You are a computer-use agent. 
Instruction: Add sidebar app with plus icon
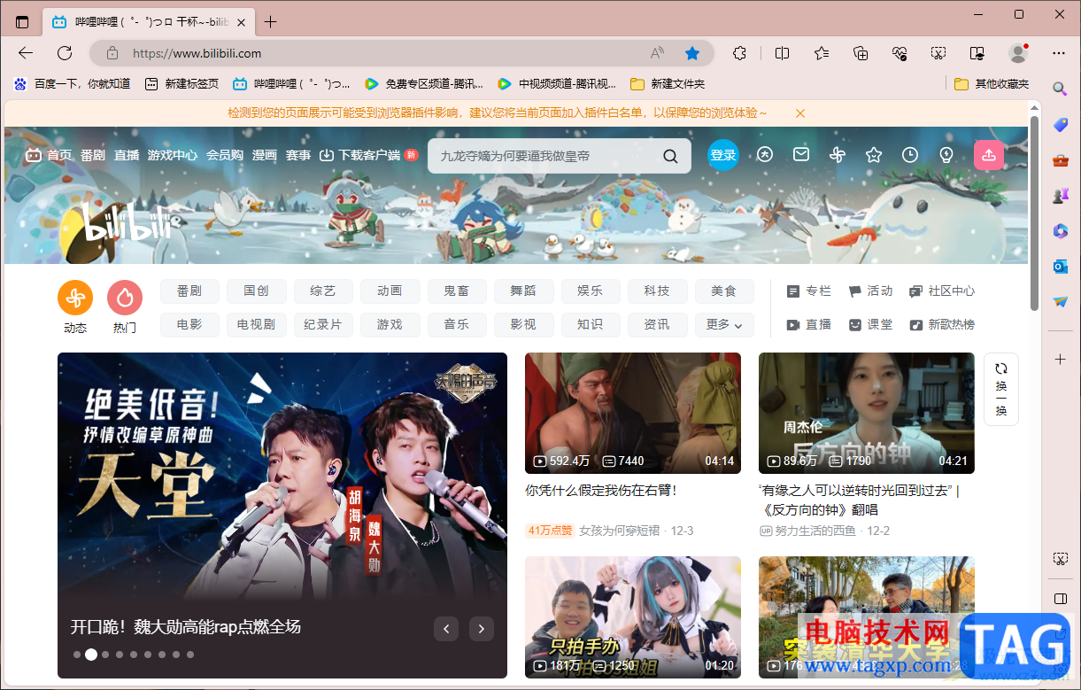1060,359
